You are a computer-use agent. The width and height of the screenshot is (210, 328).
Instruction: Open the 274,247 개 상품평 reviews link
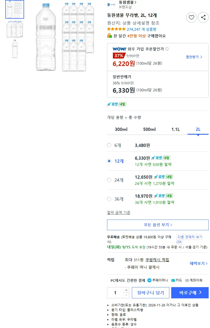click(x=142, y=29)
